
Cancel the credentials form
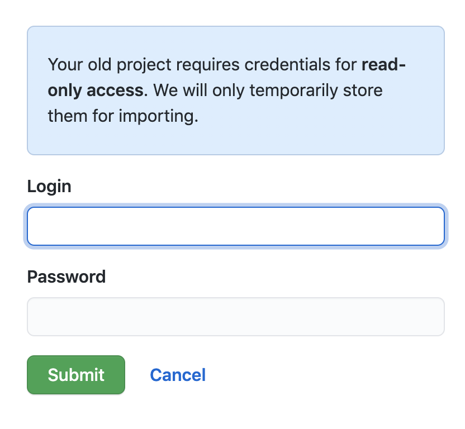(178, 375)
